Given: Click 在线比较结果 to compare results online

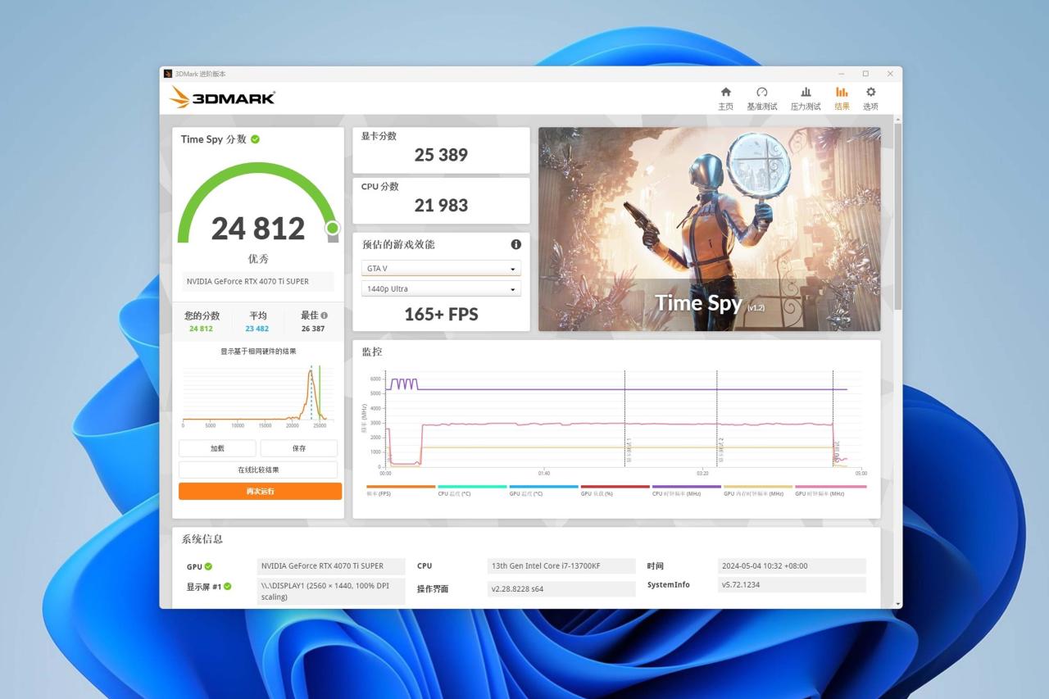Looking at the screenshot, I should click(258, 470).
